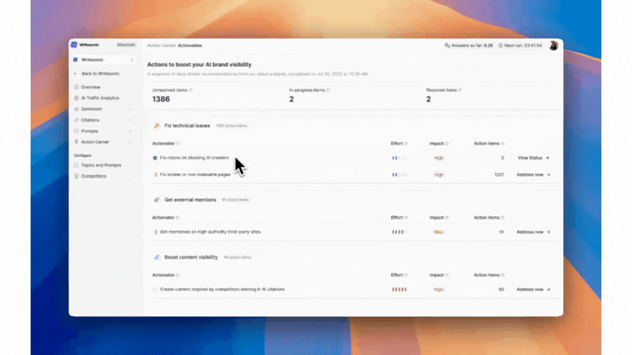
Task: Click the AI Traffic Analytics globe icon
Action: [x=76, y=98]
